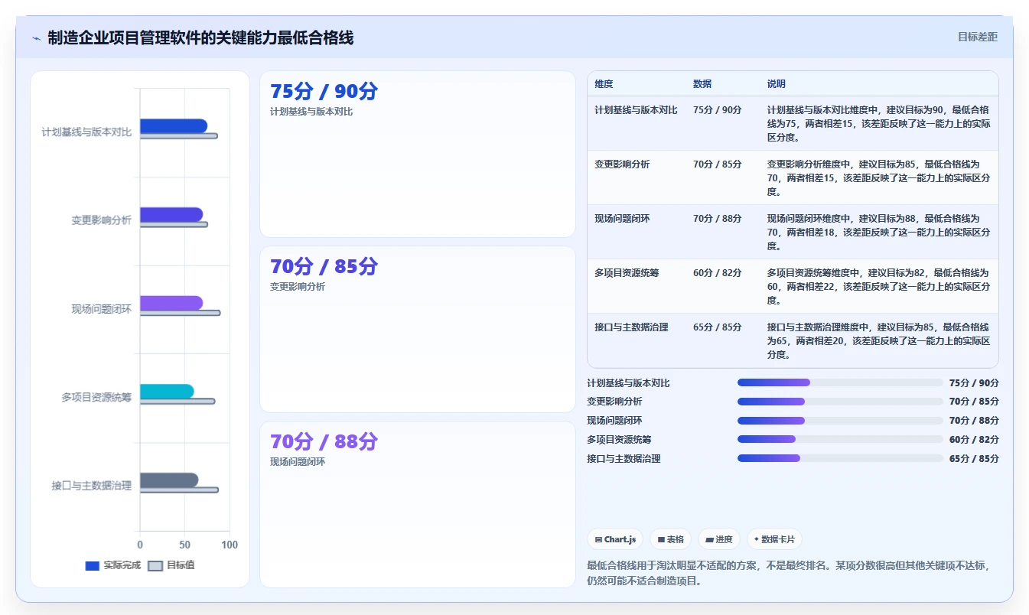This screenshot has height=615, width=1029.
Task: Click 65分 / 85分 value beside the progress bar
Action: pos(974,458)
